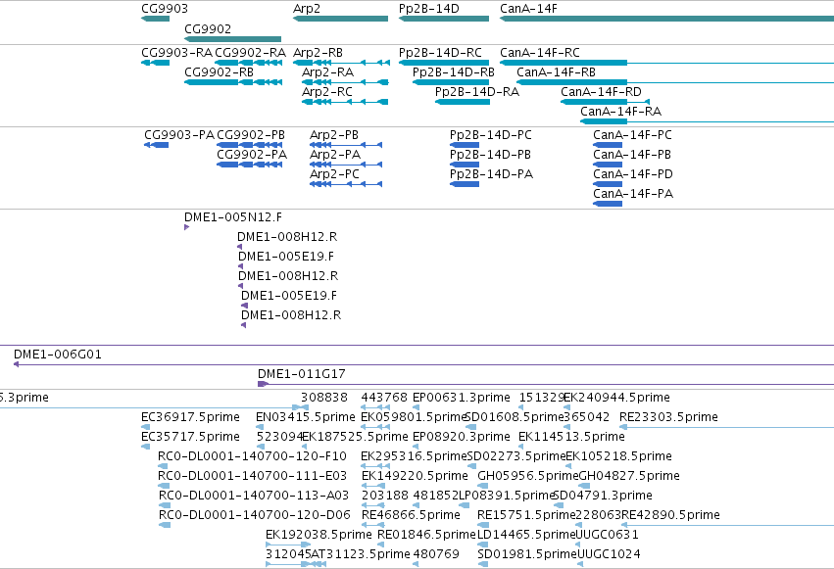Select transcript CG9903-RA

tap(155, 63)
